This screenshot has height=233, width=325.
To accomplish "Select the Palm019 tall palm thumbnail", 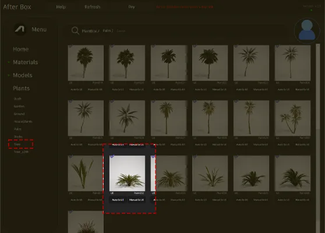I will pos(86,63).
